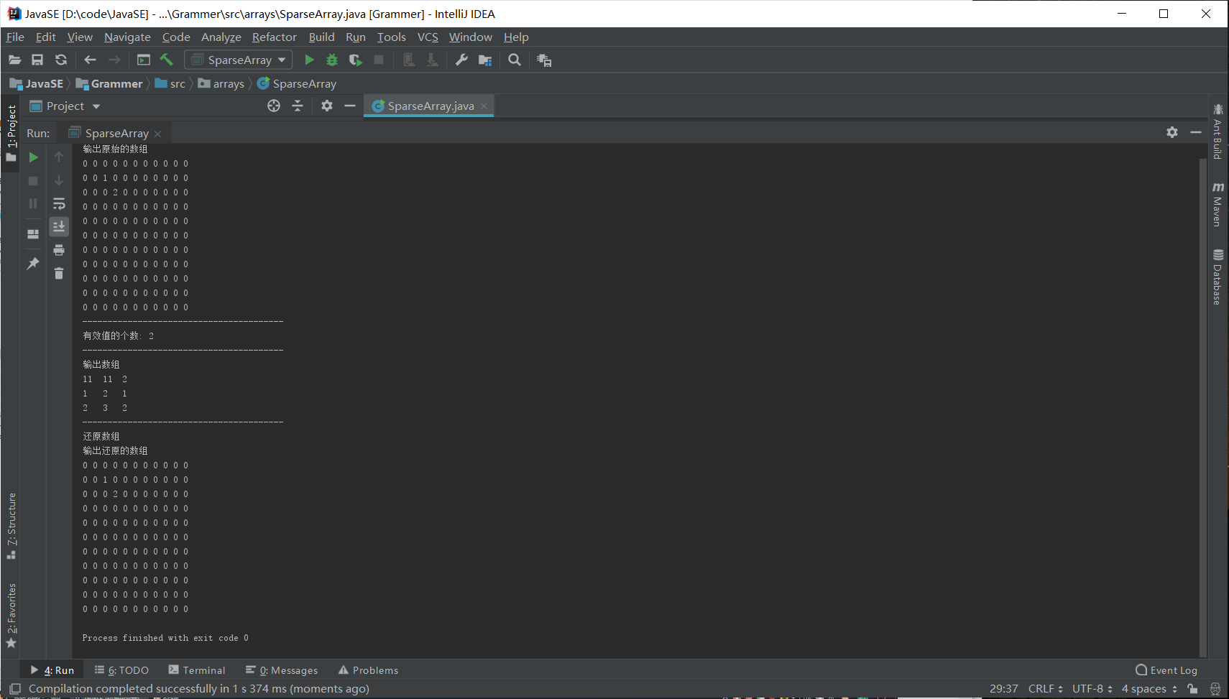Screen dimensions: 1229x699
Task: Close the SparseArray run tab
Action: pos(158,134)
